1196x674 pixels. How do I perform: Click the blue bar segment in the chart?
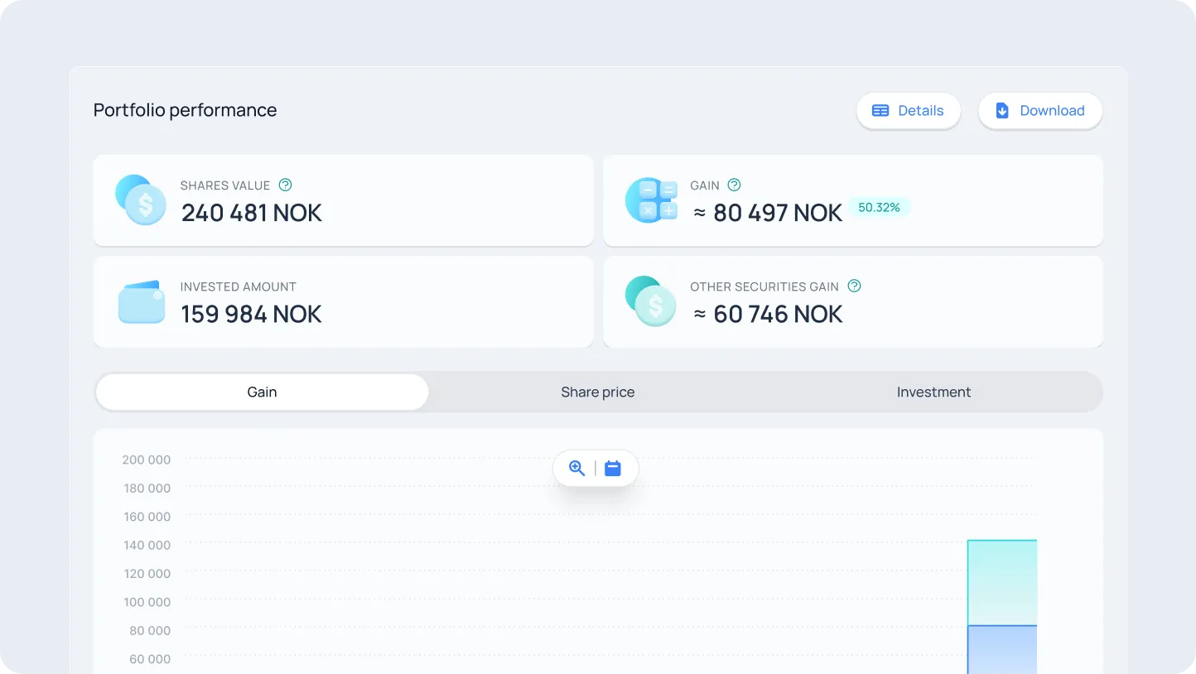pos(1001,650)
